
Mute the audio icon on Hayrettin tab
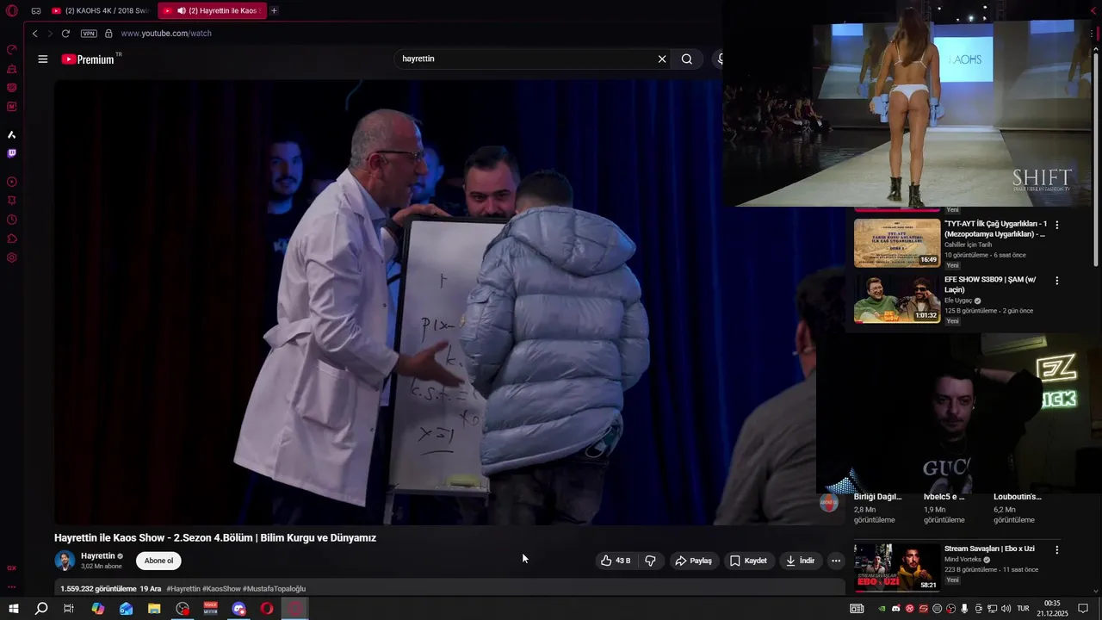point(182,10)
